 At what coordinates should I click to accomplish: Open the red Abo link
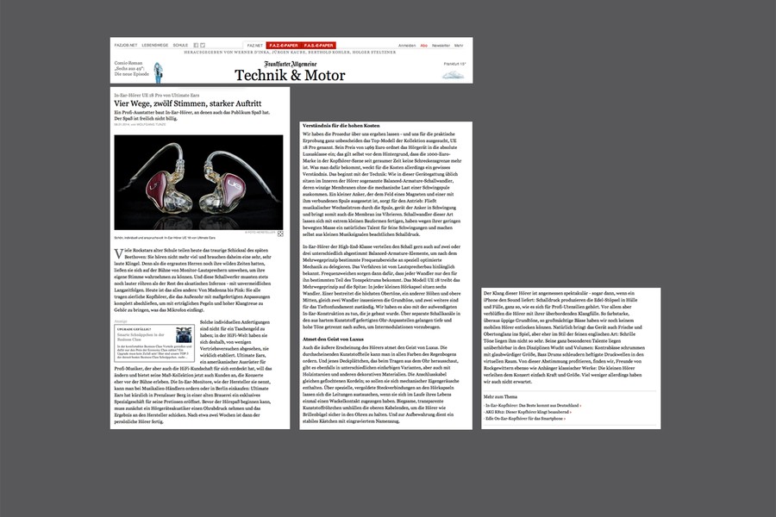point(423,46)
